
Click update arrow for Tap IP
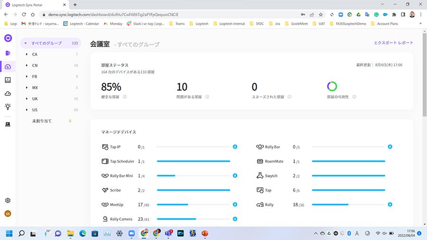click(235, 147)
